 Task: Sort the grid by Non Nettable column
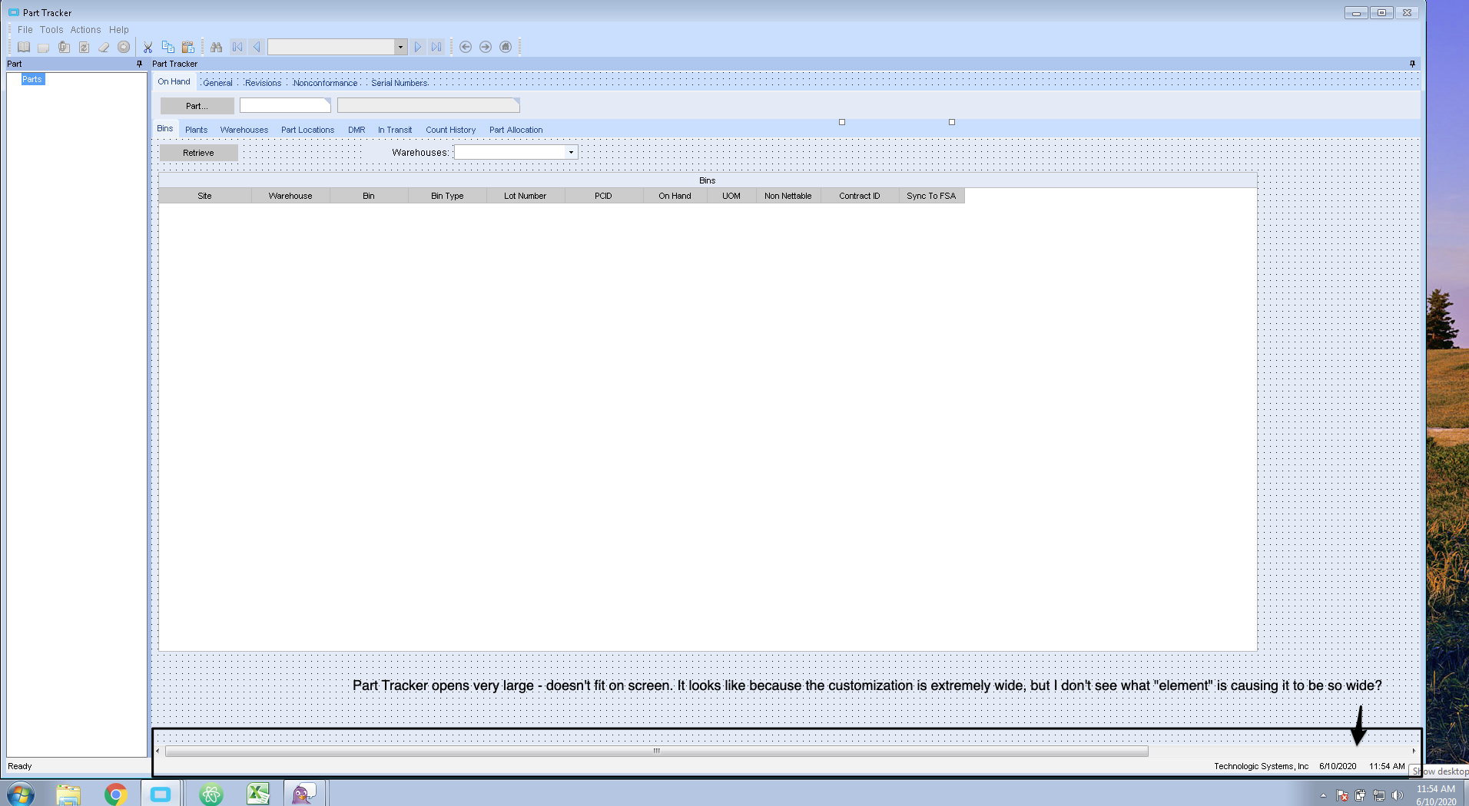point(788,196)
